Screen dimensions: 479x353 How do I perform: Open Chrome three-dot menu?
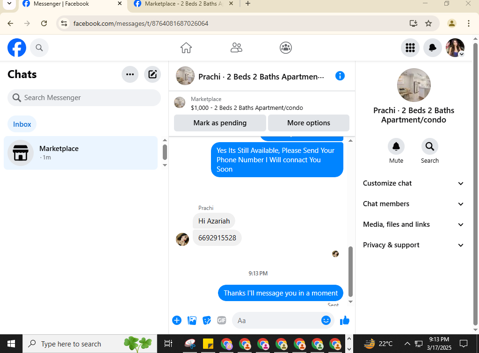click(x=468, y=23)
